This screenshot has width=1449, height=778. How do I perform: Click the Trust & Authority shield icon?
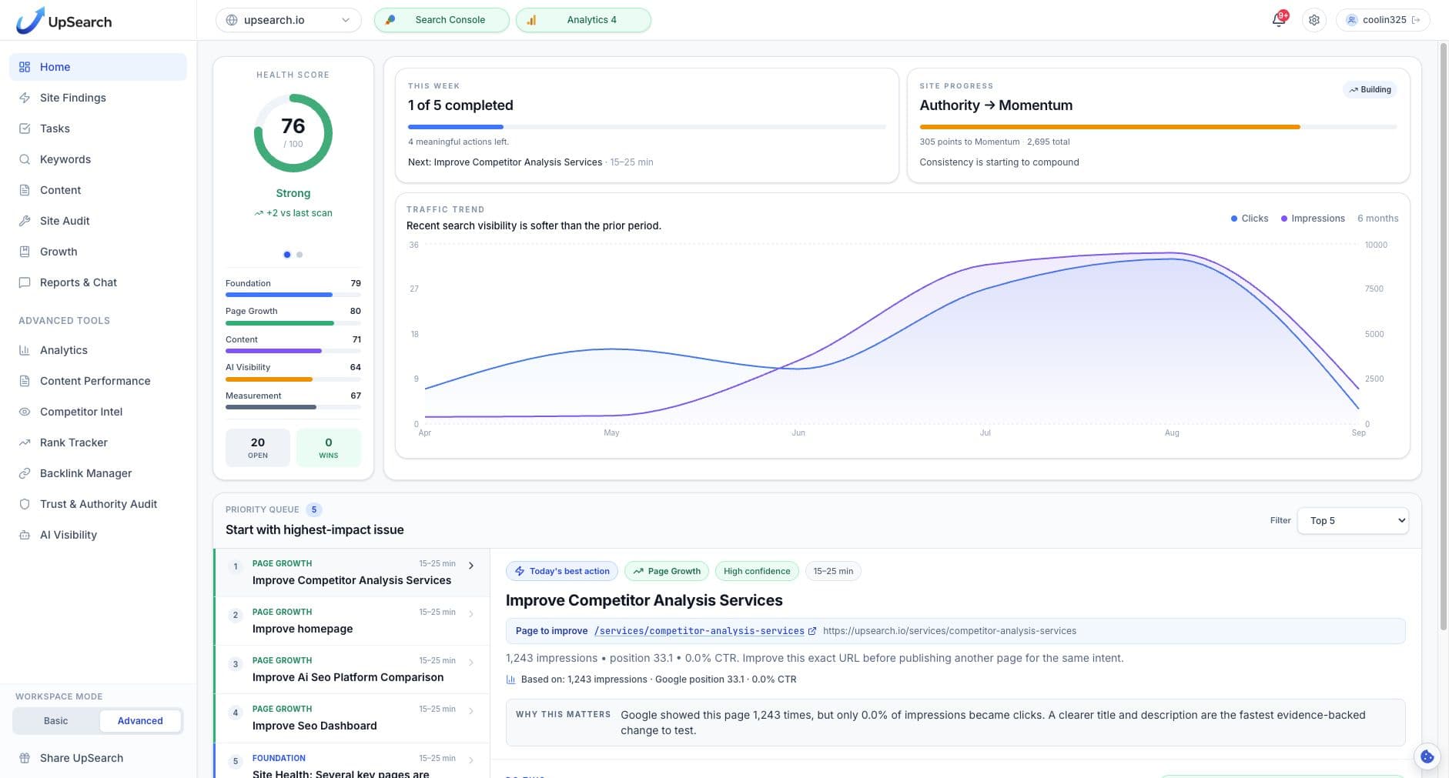[25, 504]
